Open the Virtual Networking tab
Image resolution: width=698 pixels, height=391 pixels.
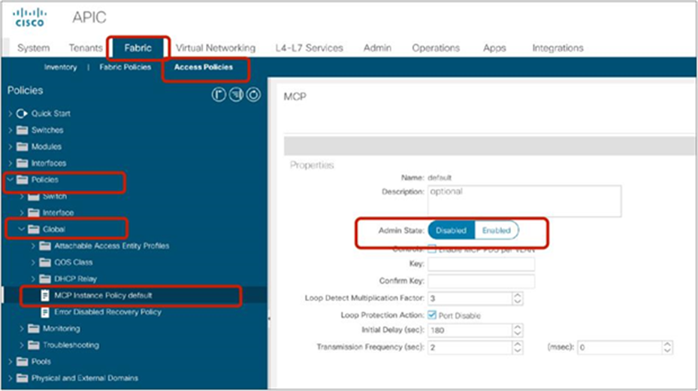click(x=216, y=47)
